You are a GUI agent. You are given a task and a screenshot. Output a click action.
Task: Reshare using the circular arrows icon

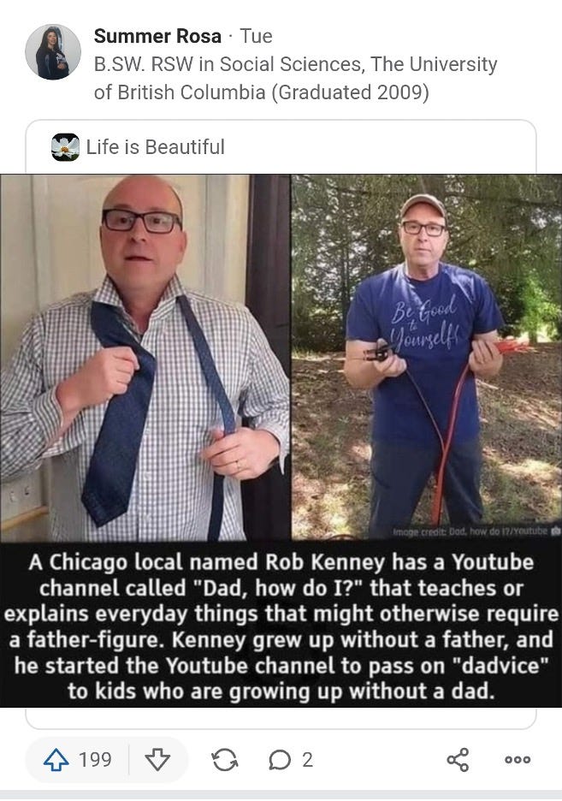(x=225, y=760)
